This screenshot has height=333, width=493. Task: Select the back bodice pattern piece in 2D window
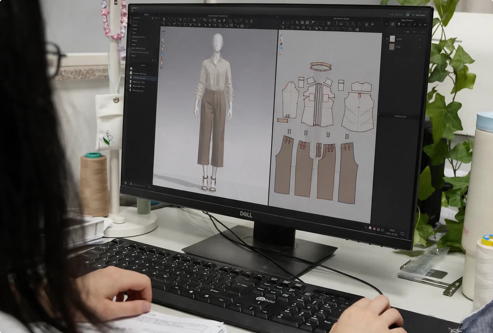[x=358, y=112]
